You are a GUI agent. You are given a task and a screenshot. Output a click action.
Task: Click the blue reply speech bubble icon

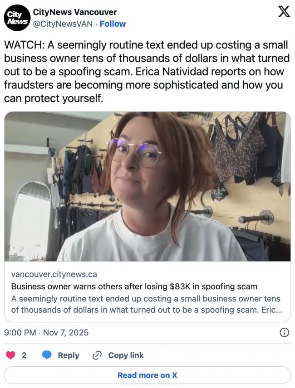click(47, 355)
